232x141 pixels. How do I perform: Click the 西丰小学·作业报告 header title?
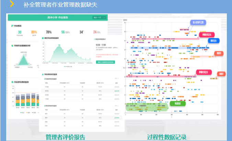click(x=58, y=17)
